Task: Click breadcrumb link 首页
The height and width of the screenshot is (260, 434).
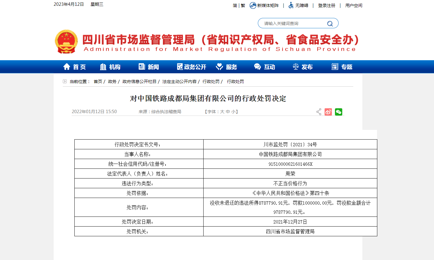Action: point(98,81)
